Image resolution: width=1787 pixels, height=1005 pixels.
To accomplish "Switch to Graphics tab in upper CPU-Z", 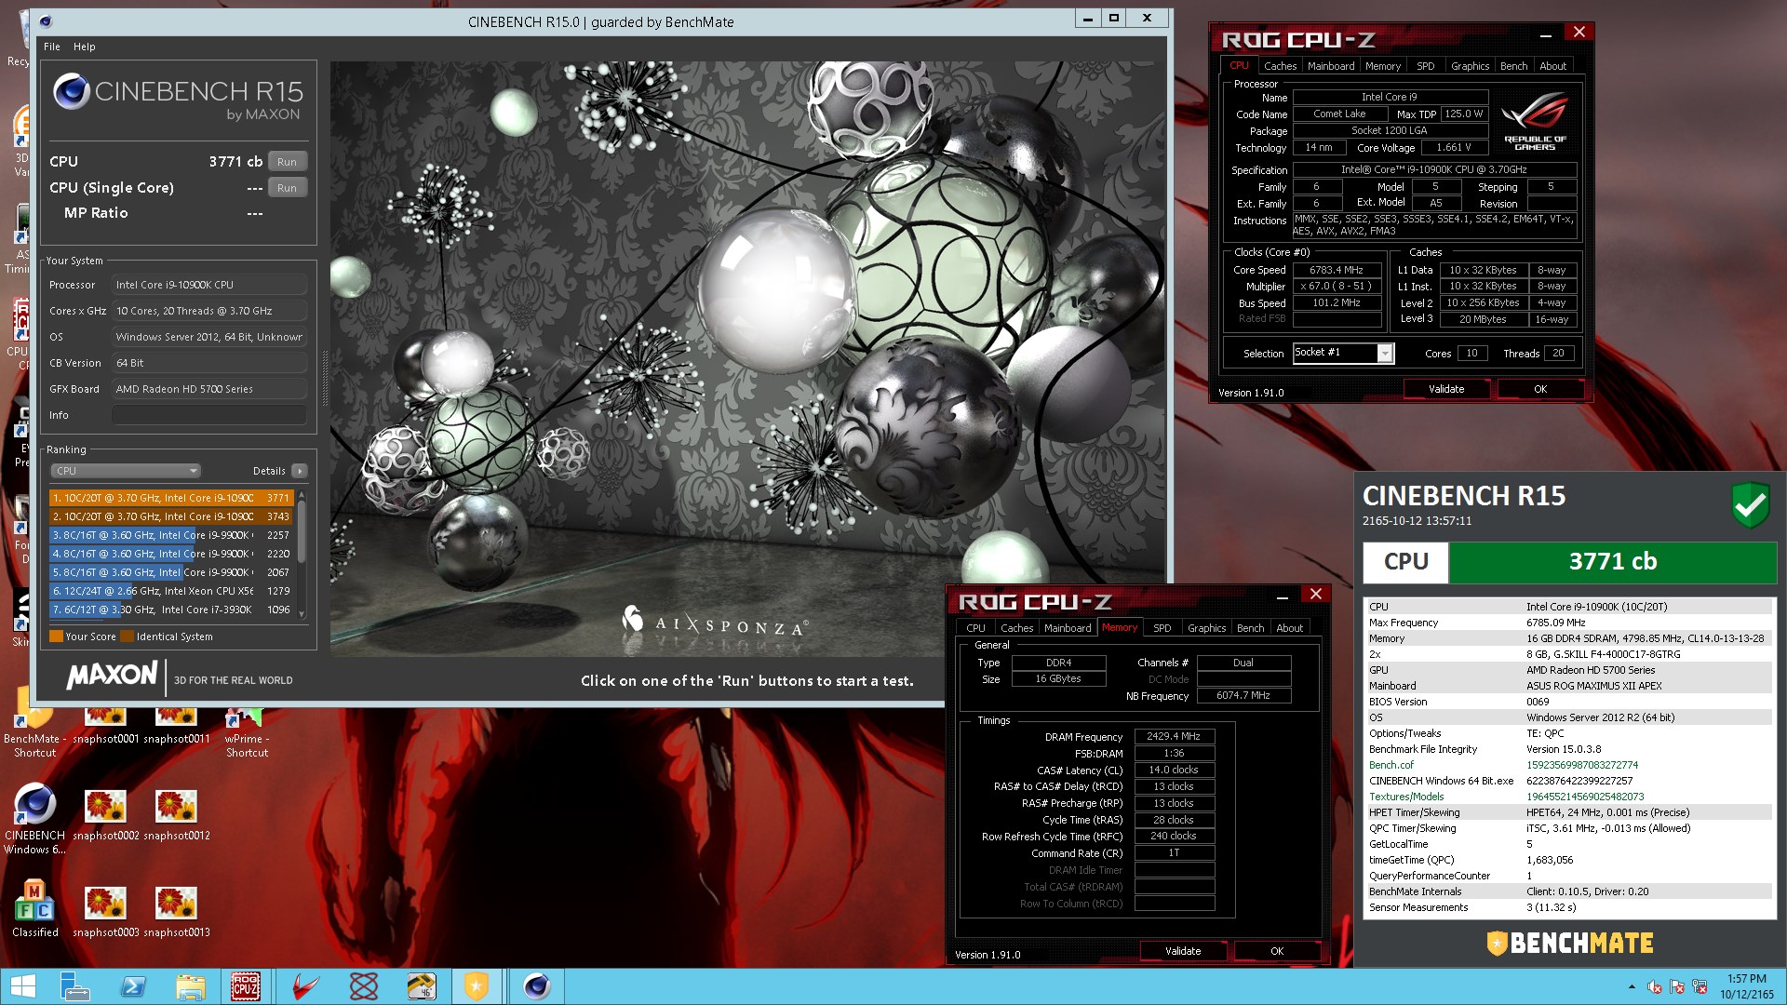I will pyautogui.click(x=1470, y=66).
